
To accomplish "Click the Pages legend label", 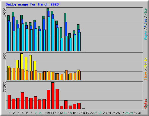I will pyautogui.click(x=146, y=35).
